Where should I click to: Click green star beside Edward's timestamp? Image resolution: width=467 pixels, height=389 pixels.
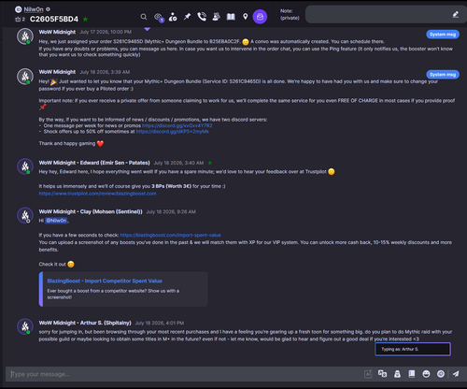[x=210, y=163]
